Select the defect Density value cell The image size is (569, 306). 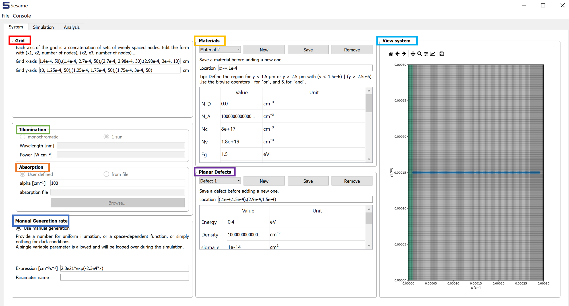coord(248,235)
